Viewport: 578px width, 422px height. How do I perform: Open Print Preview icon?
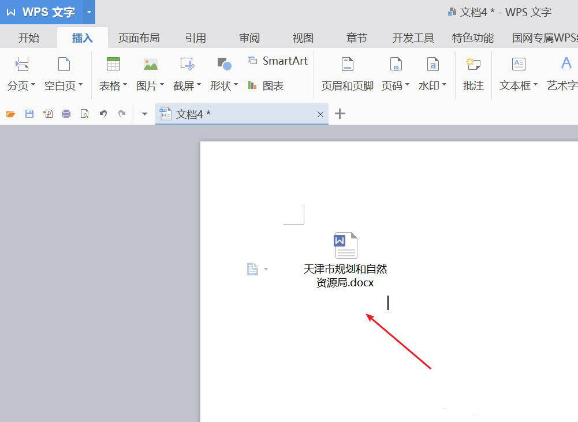coord(85,114)
